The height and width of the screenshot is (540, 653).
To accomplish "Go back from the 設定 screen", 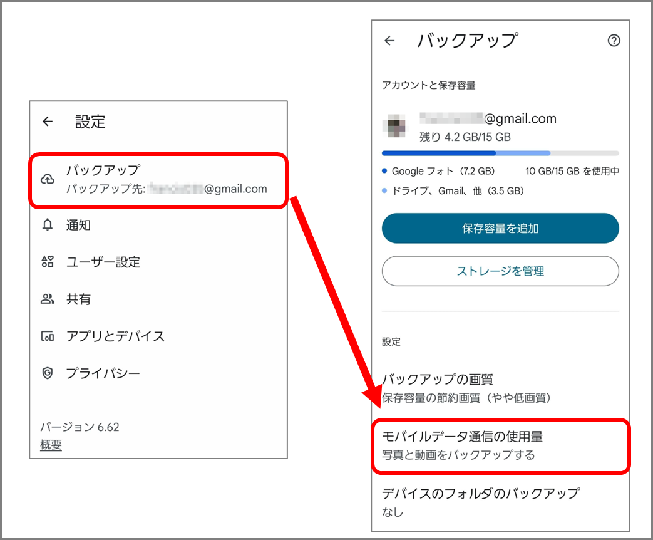I will coord(48,122).
